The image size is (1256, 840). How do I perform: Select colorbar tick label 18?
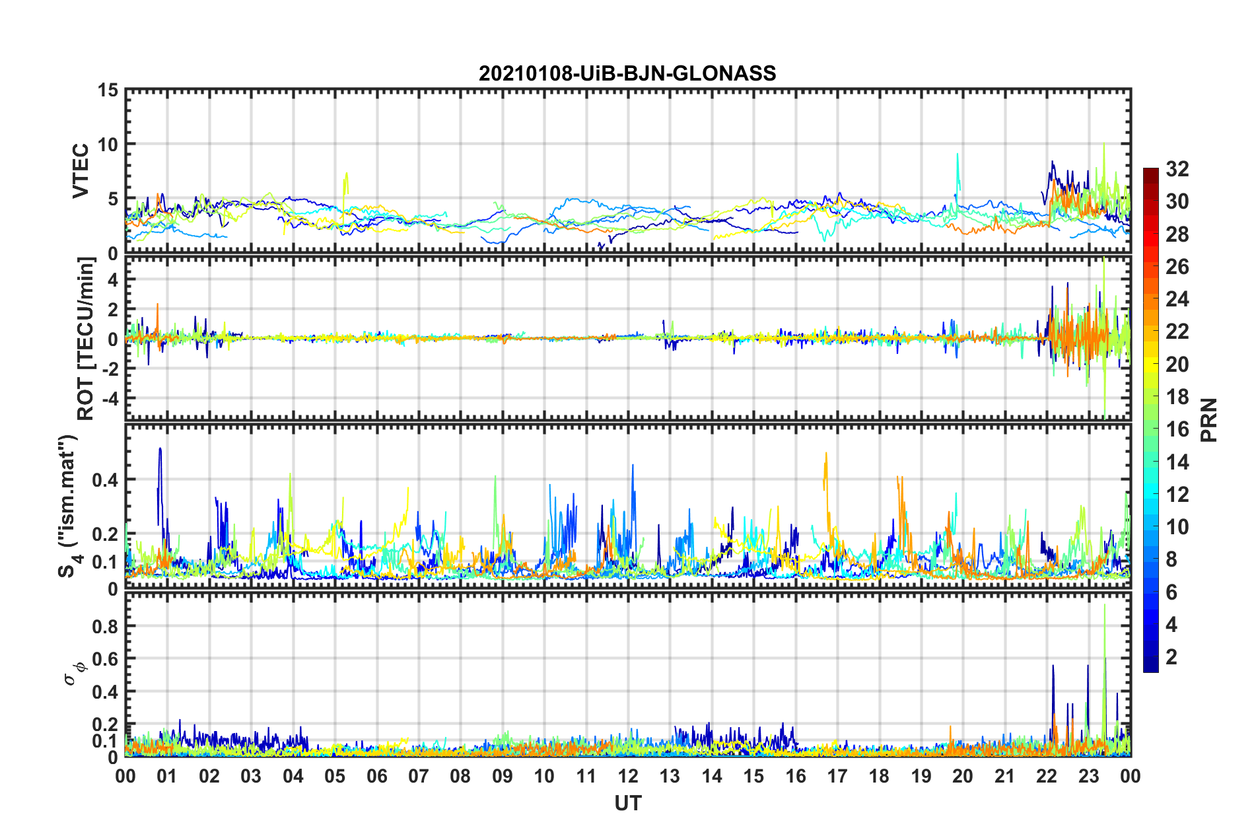(x=1177, y=397)
